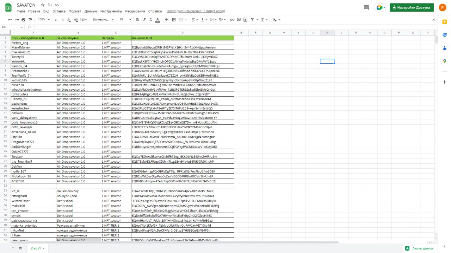
Task: Print the spreadsheet
Action: 24,20
